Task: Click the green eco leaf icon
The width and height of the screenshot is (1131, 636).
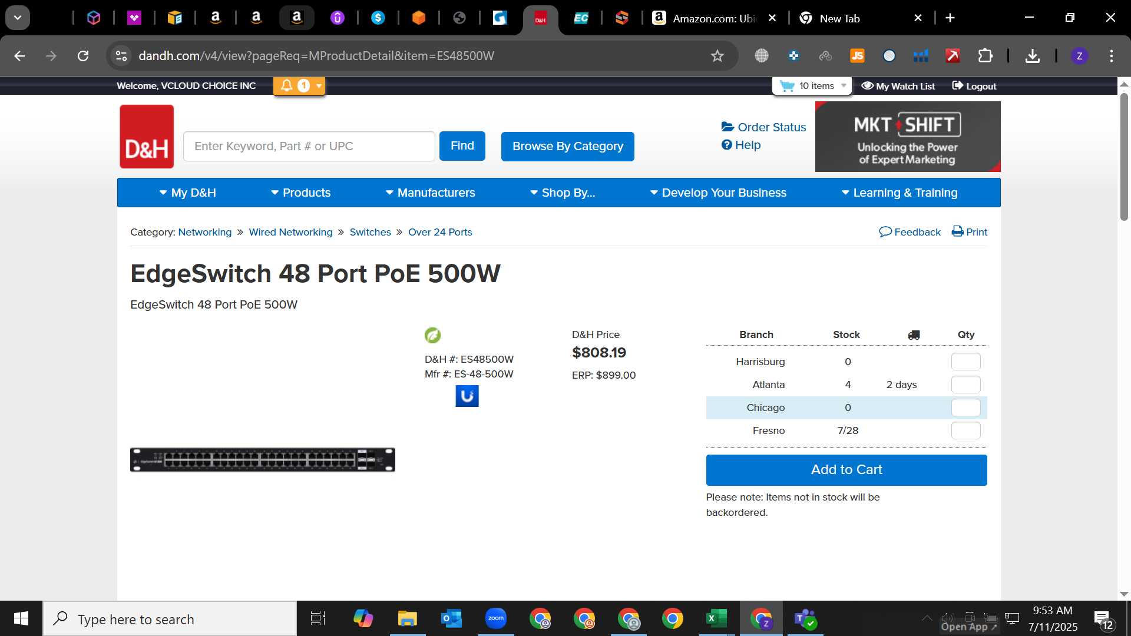Action: tap(432, 335)
